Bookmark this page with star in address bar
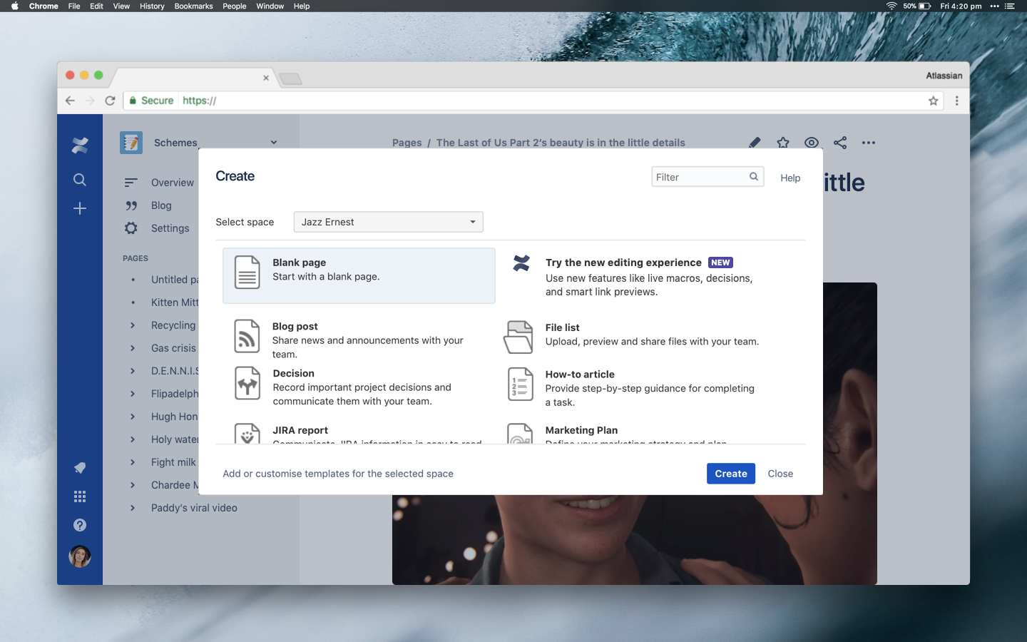This screenshot has width=1027, height=642. [x=933, y=101]
